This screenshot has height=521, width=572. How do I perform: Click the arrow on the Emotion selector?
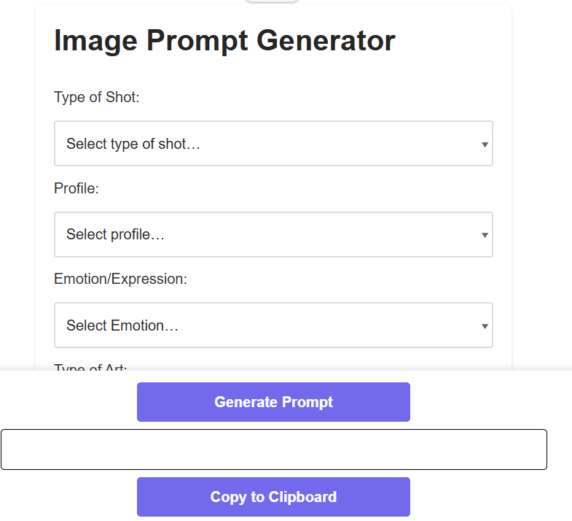(x=485, y=326)
